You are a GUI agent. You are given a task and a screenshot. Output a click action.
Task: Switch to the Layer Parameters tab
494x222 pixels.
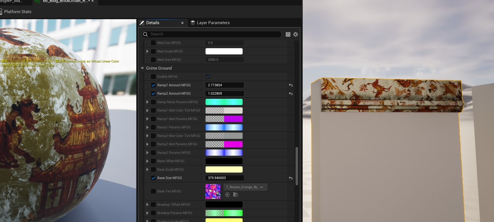tap(210, 23)
